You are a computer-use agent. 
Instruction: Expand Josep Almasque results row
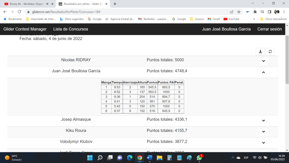[x=263, y=121]
